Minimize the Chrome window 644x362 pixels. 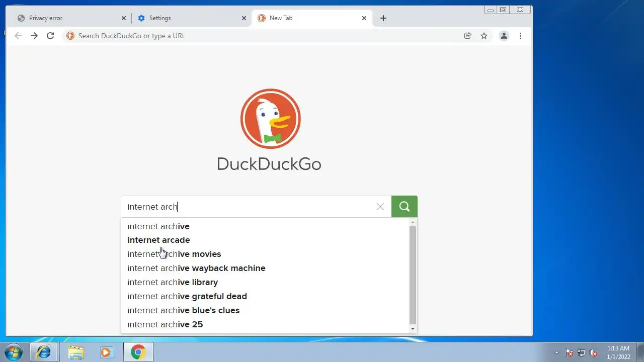[491, 10]
